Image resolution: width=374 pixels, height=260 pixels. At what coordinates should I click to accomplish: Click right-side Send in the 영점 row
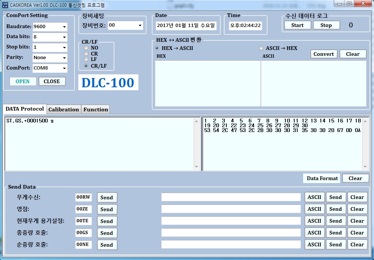pyautogui.click(x=336, y=209)
